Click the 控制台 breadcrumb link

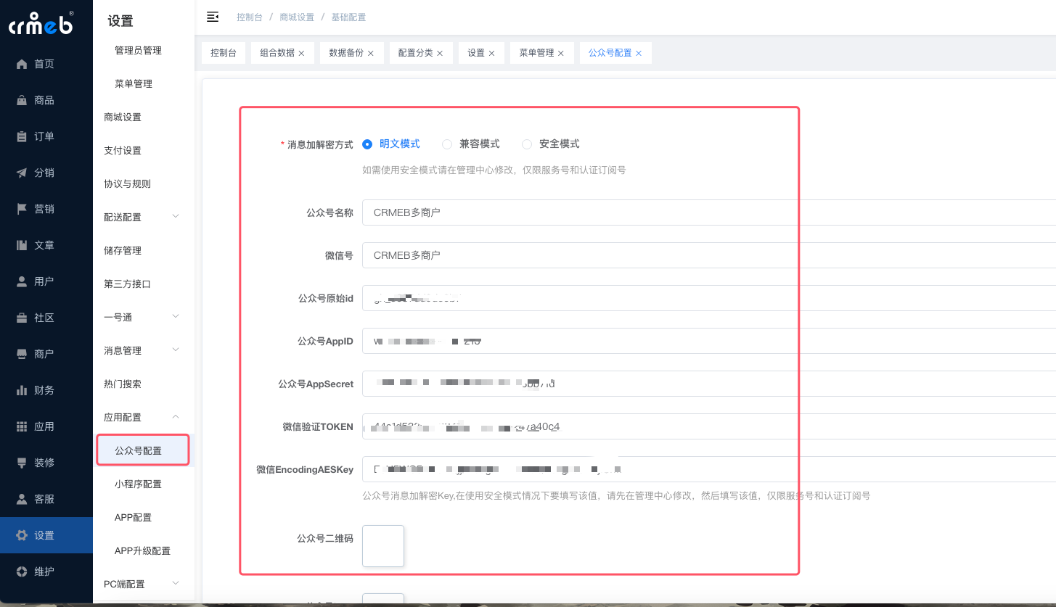tap(249, 17)
